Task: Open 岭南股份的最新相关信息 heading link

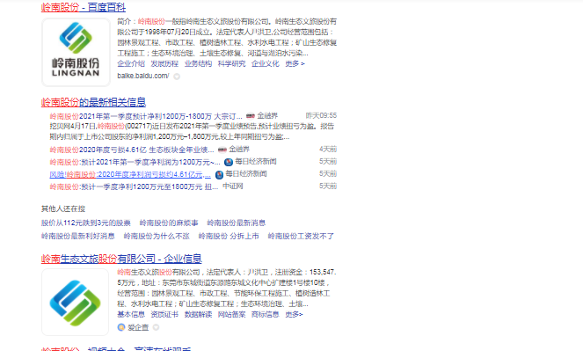Action: pos(93,102)
